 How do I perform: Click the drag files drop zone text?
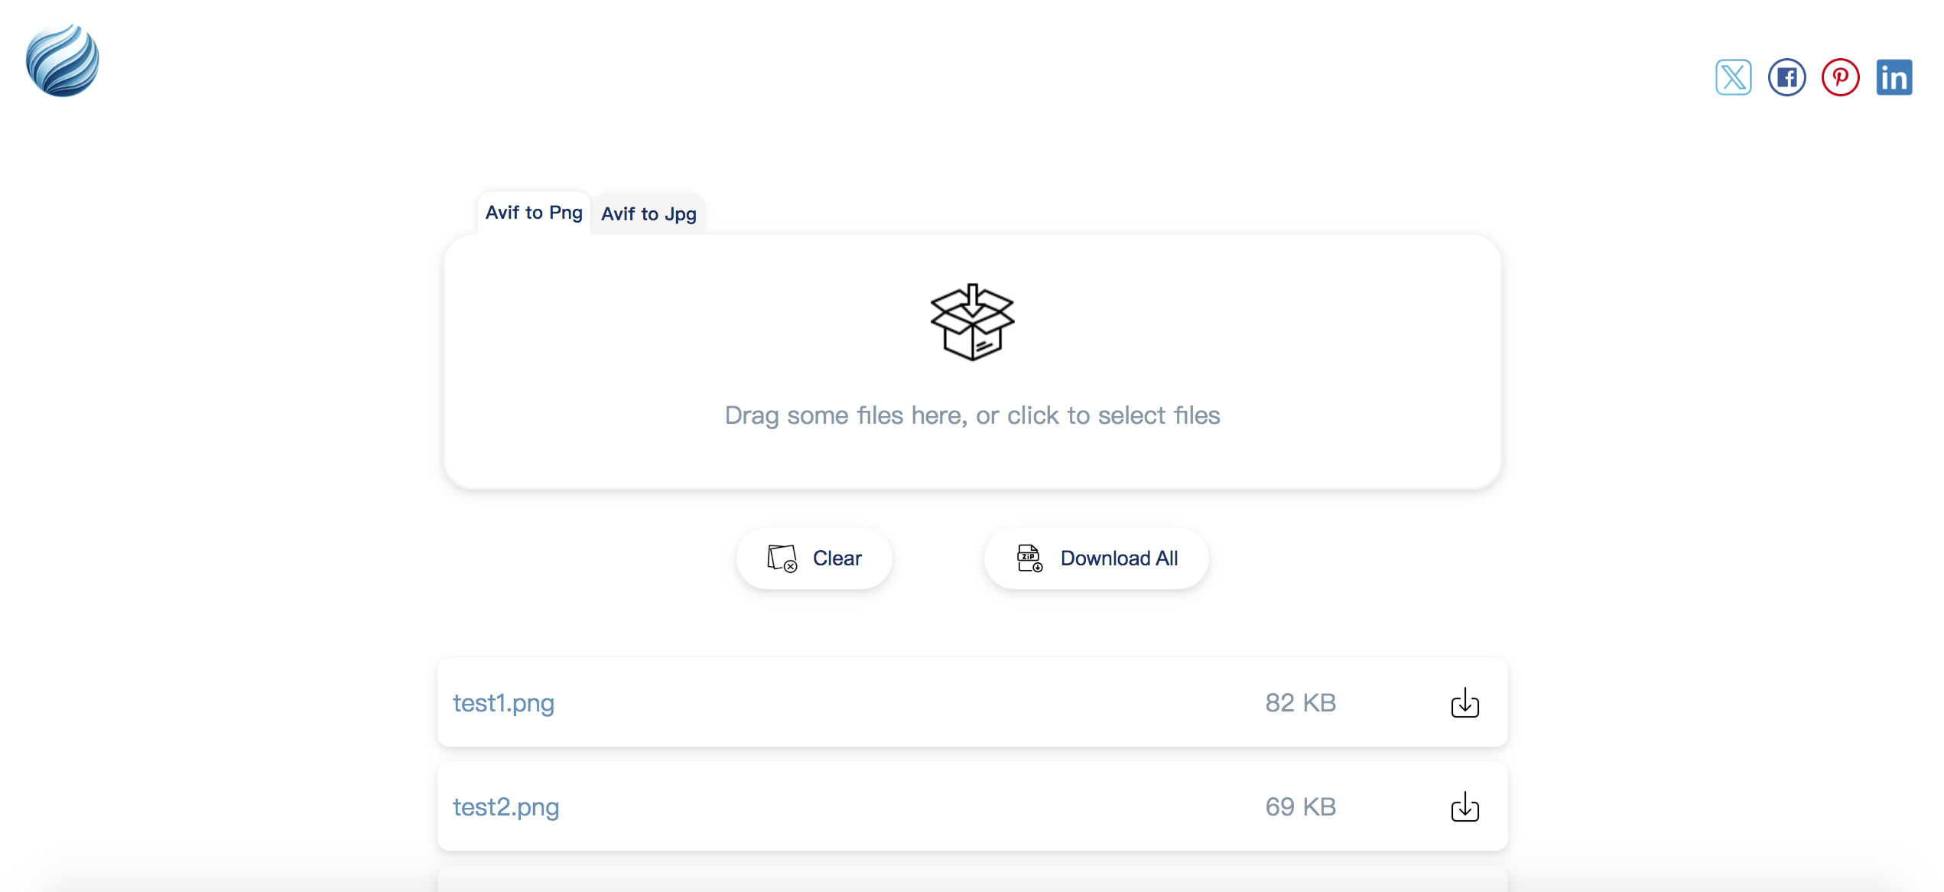point(972,415)
